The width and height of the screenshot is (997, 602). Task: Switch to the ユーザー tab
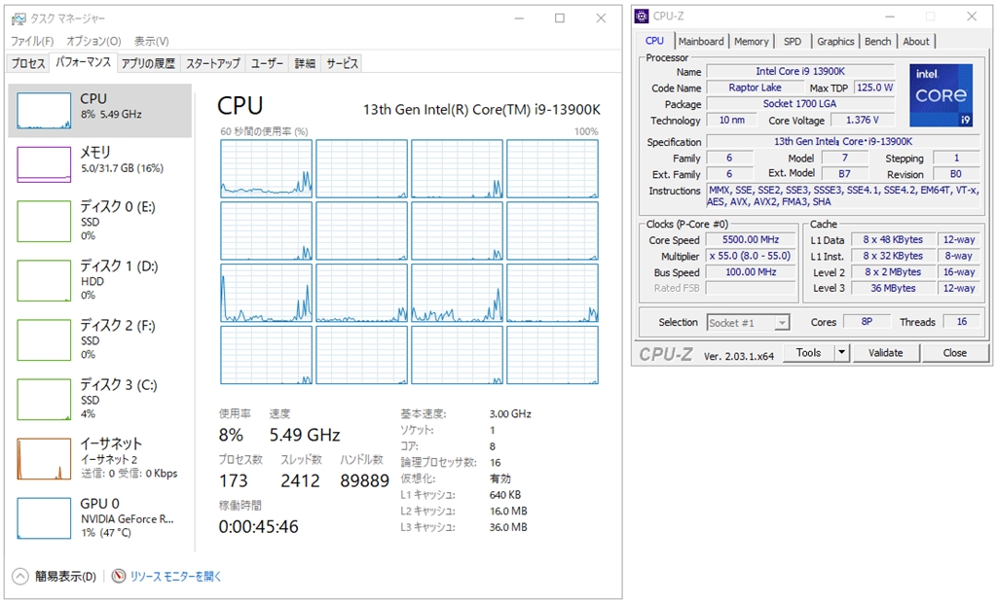pos(267,63)
